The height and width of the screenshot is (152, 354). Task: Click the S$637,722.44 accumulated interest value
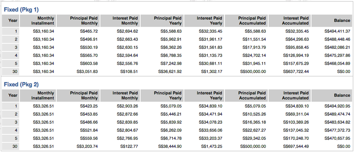[x=296, y=72]
